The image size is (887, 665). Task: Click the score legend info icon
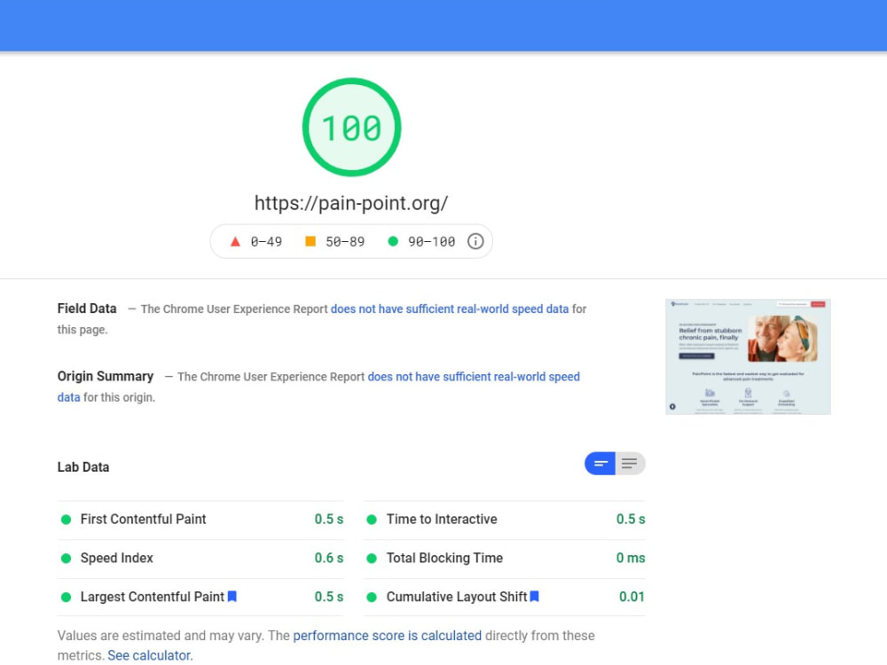click(x=475, y=241)
